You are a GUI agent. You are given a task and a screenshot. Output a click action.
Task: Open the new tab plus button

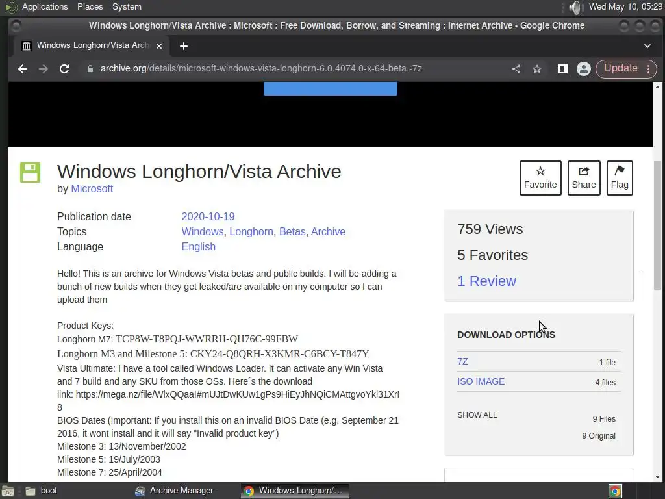point(184,46)
